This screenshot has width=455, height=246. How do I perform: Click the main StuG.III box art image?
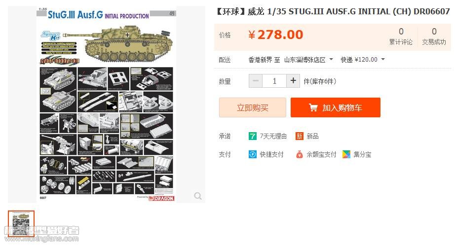107,105
